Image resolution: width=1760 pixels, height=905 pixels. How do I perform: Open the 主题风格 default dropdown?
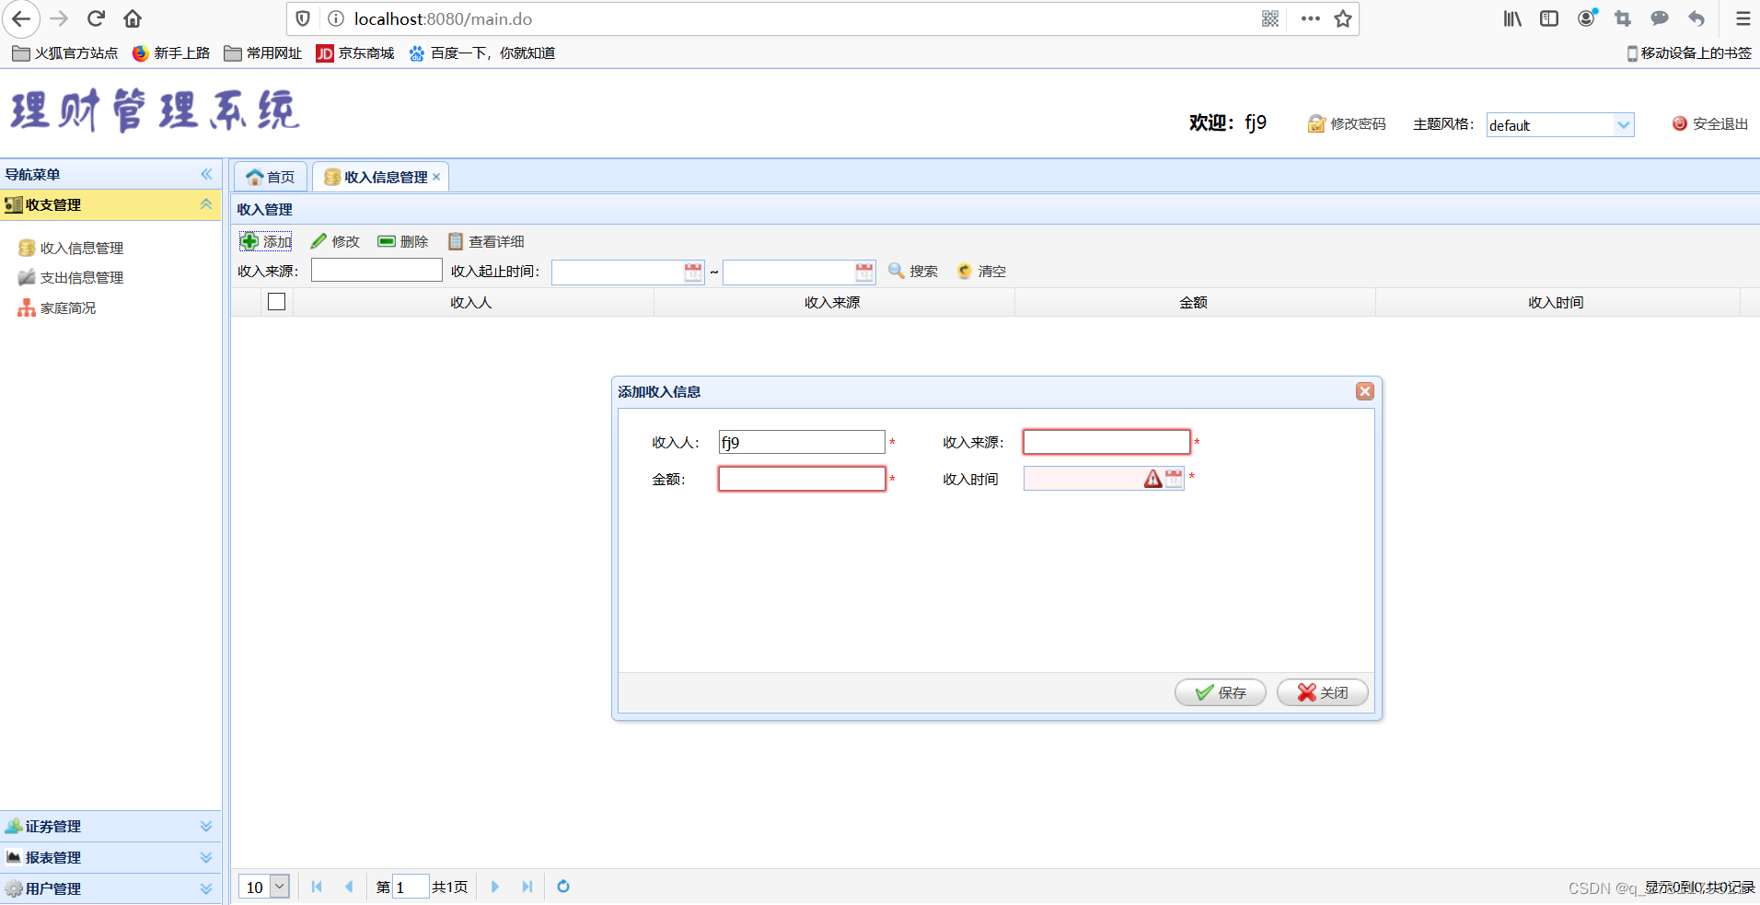pyautogui.click(x=1624, y=124)
